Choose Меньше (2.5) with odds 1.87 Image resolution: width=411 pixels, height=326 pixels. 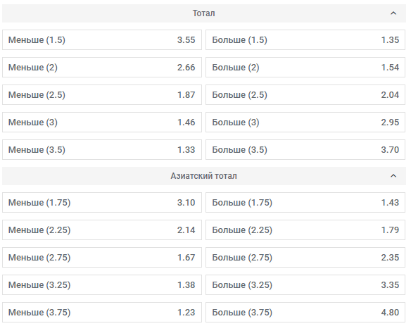pyautogui.click(x=102, y=94)
